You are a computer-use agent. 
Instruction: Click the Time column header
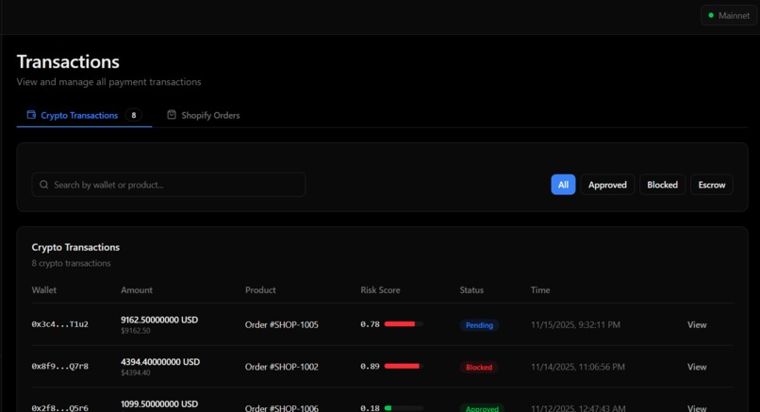(540, 289)
